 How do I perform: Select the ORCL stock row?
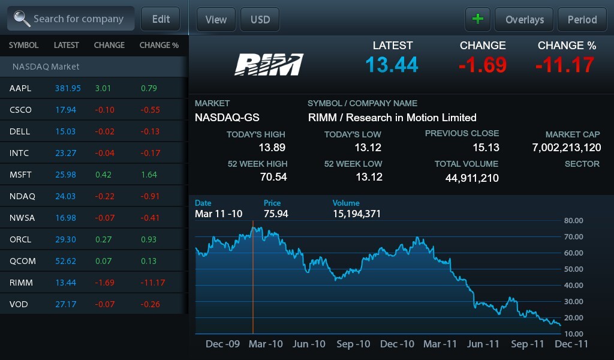[x=94, y=239]
